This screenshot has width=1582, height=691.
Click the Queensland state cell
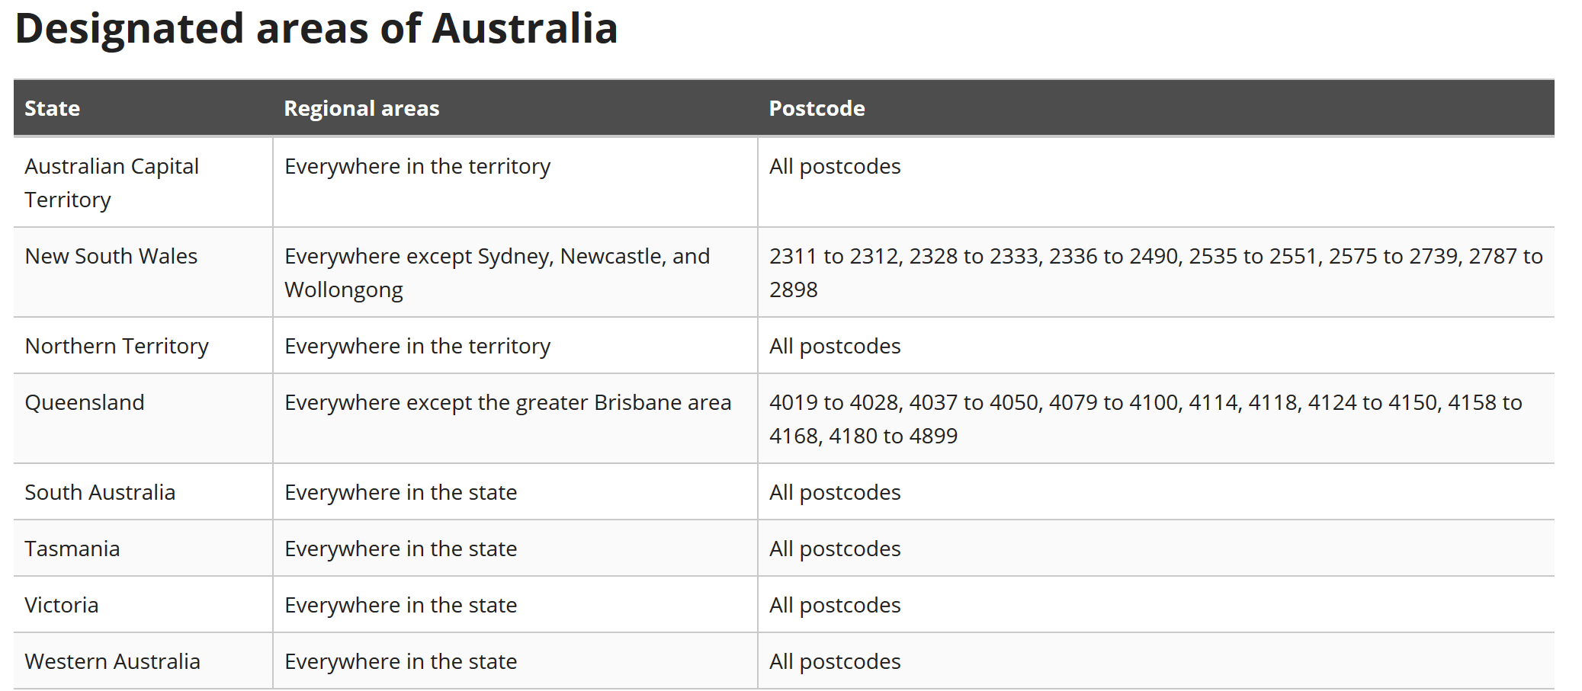[x=84, y=402]
